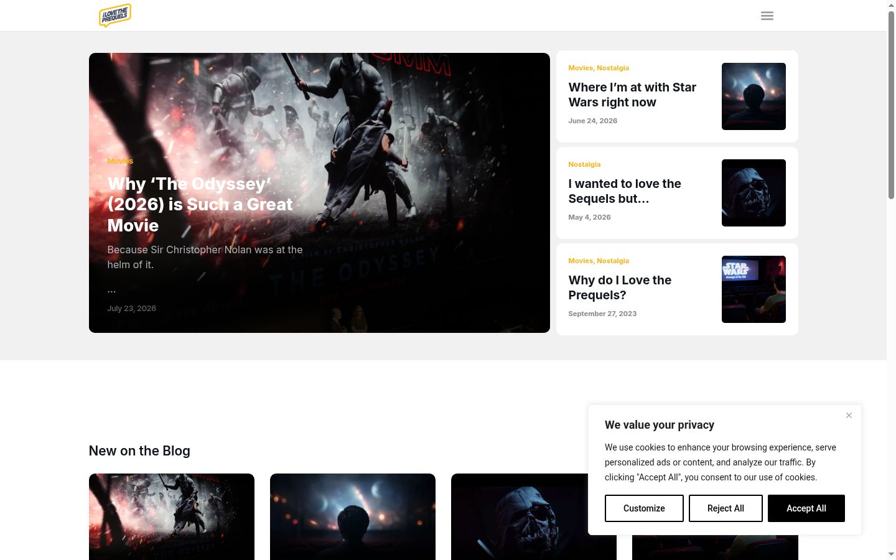Viewport: 896px width, 560px height.
Task: Click the June 24, 2026 date
Action: 592,121
